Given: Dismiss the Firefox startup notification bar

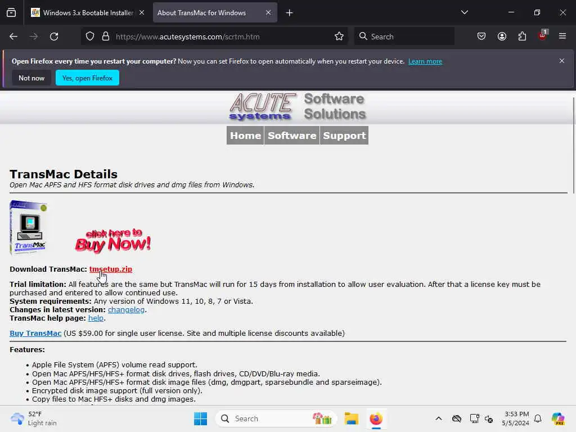Looking at the screenshot, I should coord(562,61).
